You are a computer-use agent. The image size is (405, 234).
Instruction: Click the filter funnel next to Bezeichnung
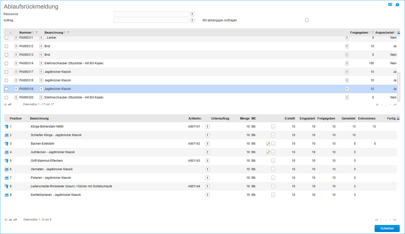coord(68,32)
